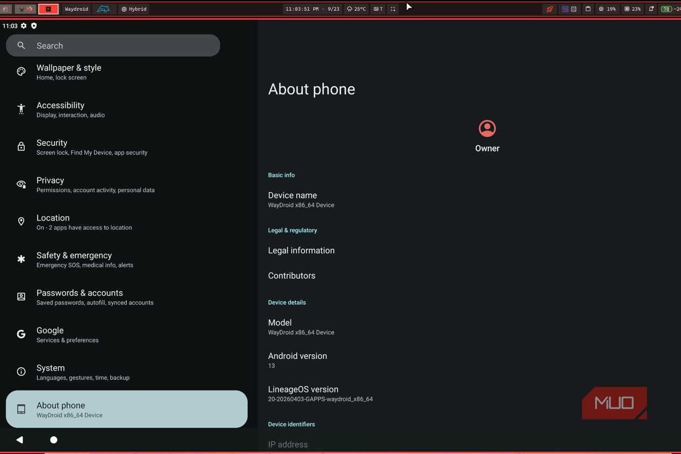Viewport: 681px width, 454px height.
Task: Click the Basic info section header
Action: [281, 175]
